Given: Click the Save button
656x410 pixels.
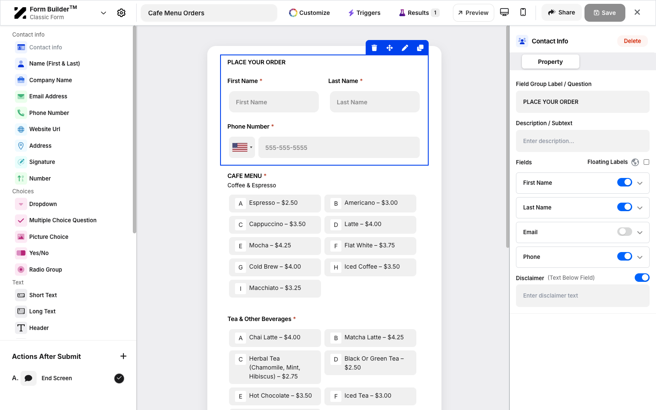Looking at the screenshot, I should tap(605, 13).
